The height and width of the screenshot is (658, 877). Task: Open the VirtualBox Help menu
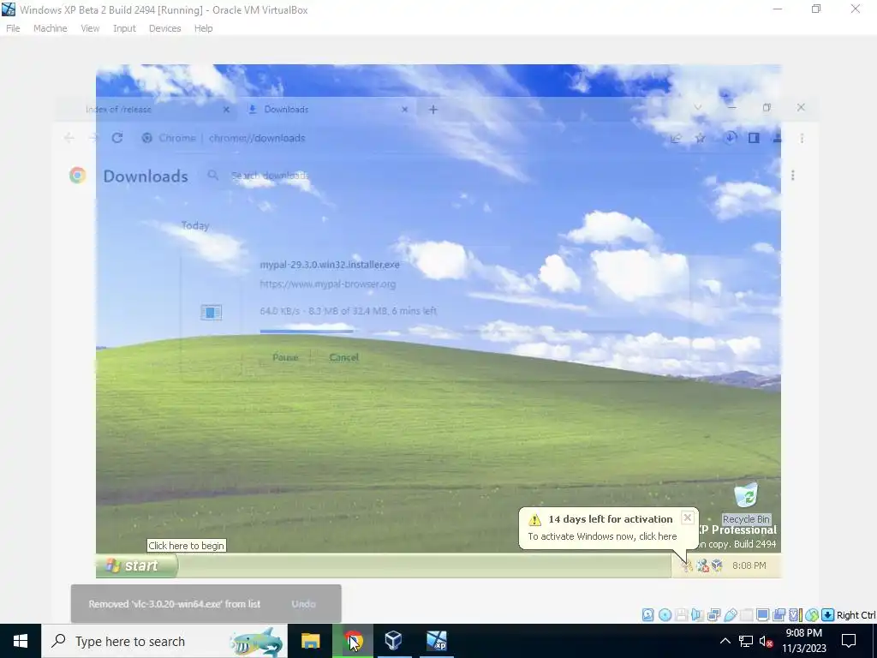pyautogui.click(x=203, y=28)
